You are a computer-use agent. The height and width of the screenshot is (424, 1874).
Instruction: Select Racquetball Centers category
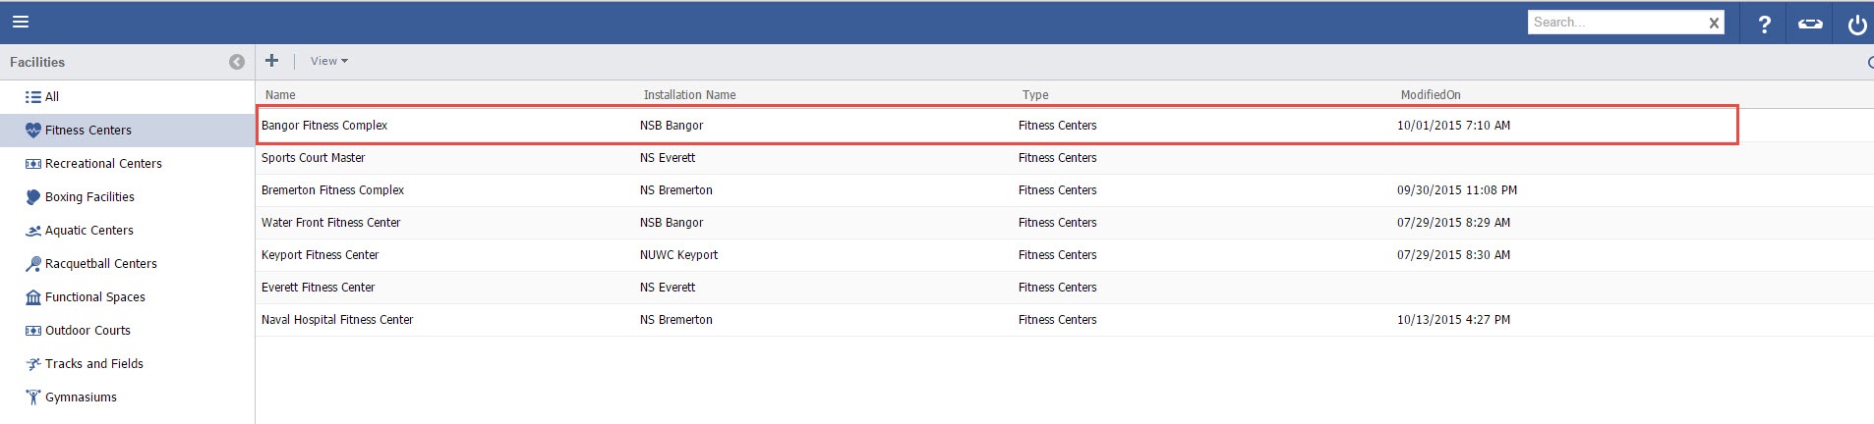coord(100,264)
